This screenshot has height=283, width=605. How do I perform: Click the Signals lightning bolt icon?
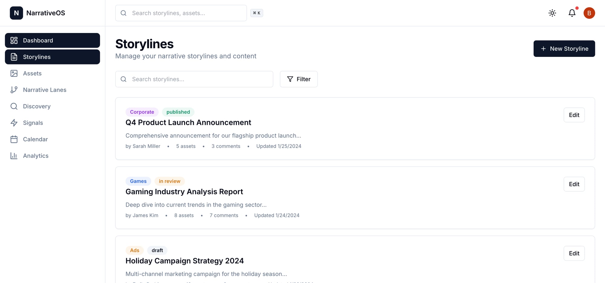click(x=14, y=123)
